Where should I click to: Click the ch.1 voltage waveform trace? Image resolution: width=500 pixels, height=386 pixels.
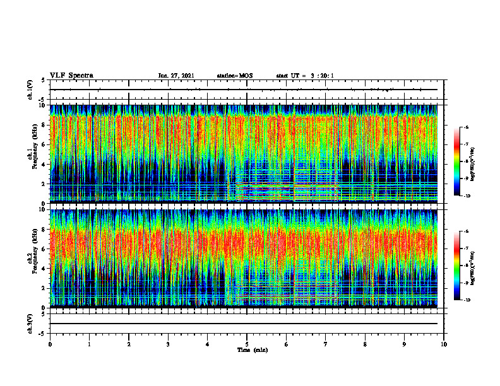point(243,90)
